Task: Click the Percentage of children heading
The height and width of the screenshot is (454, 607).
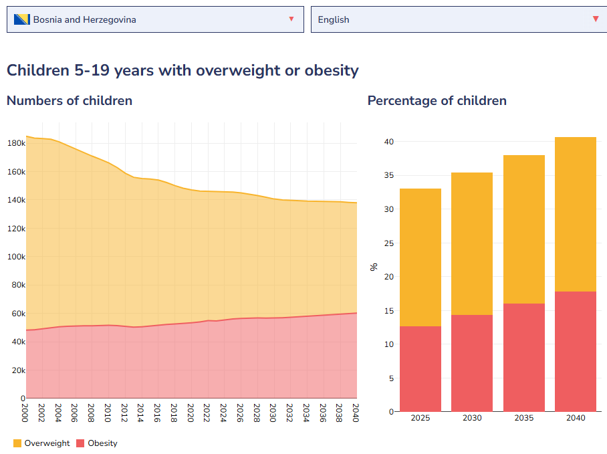Action: 437,100
